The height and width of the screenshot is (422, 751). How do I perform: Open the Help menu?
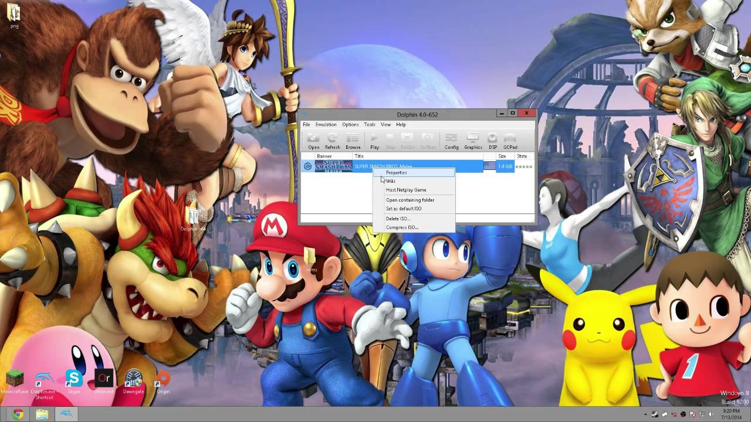(x=401, y=124)
